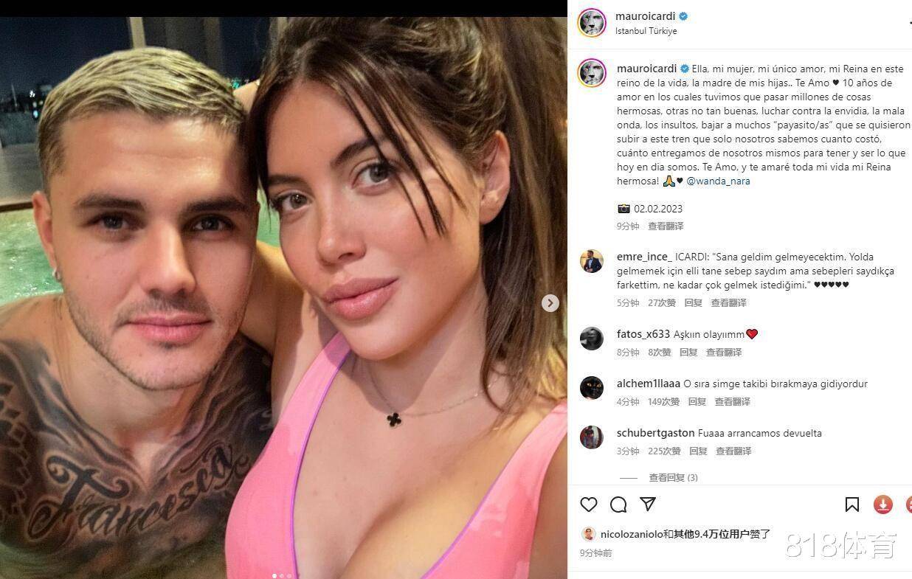Reply to alchem1llaaa comment via 回复
Screen dimensions: 912x579
pos(697,402)
